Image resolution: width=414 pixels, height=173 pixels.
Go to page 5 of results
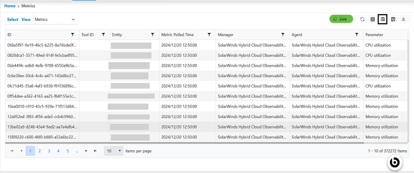(68, 151)
